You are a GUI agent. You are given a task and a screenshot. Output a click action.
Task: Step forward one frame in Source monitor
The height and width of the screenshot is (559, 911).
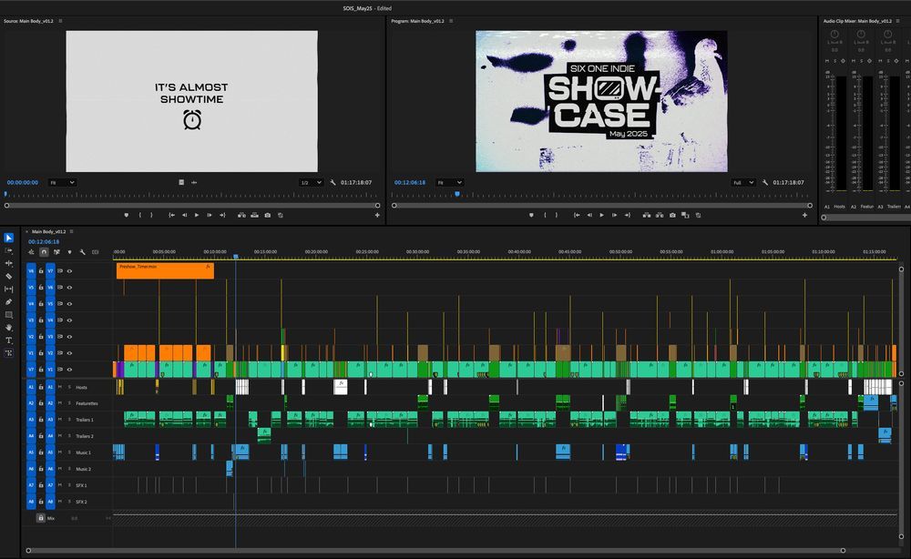(210, 215)
